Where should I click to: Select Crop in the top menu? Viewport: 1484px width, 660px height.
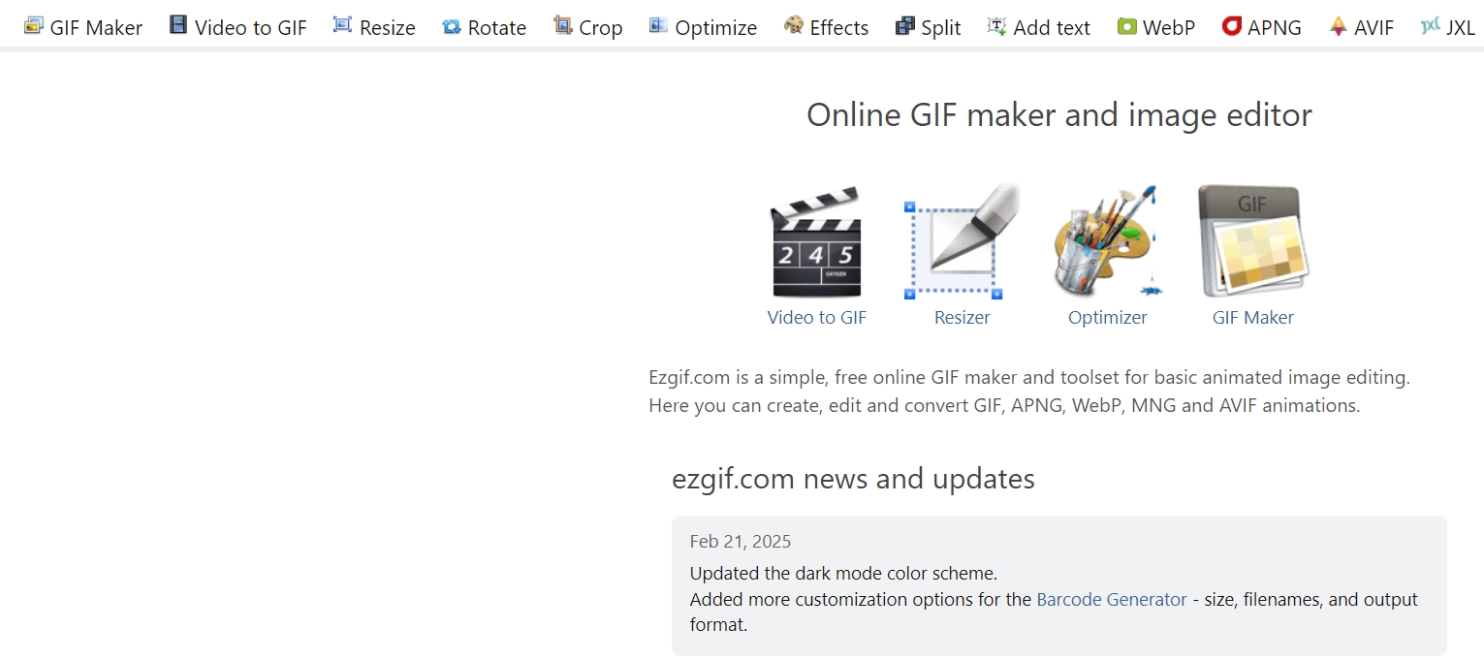(601, 28)
